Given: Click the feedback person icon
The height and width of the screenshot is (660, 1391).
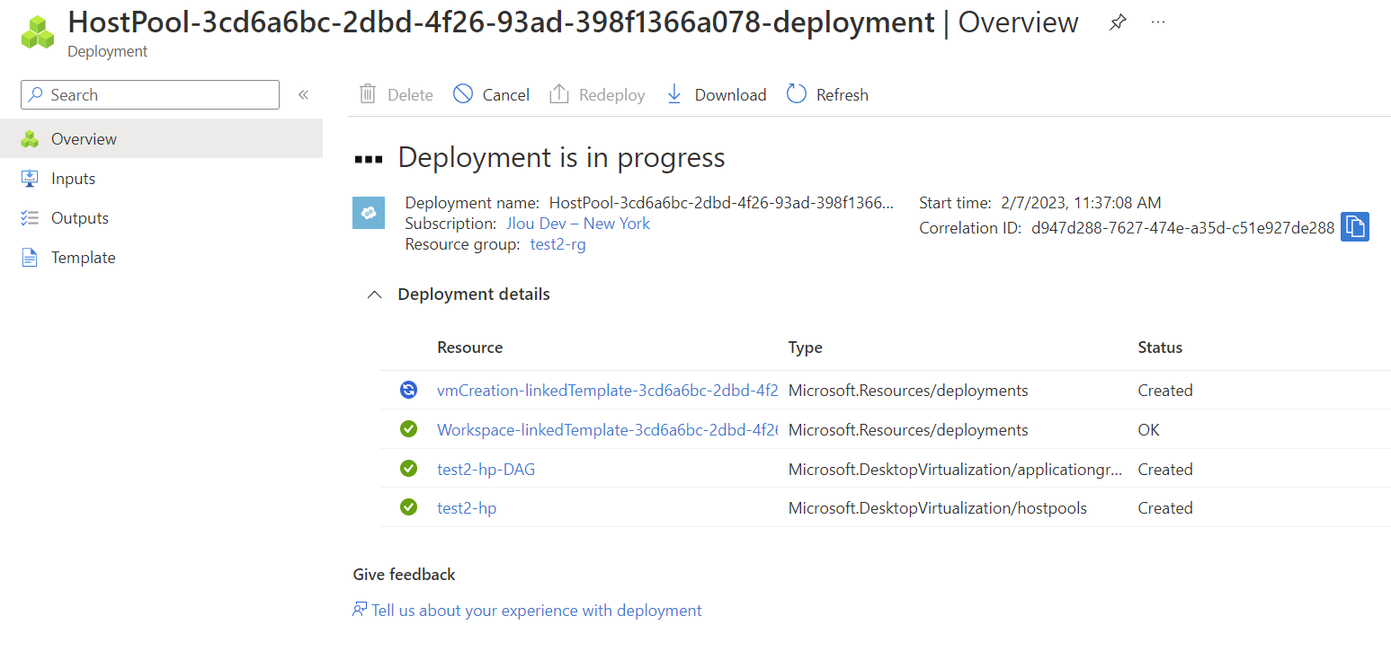Looking at the screenshot, I should (x=360, y=610).
